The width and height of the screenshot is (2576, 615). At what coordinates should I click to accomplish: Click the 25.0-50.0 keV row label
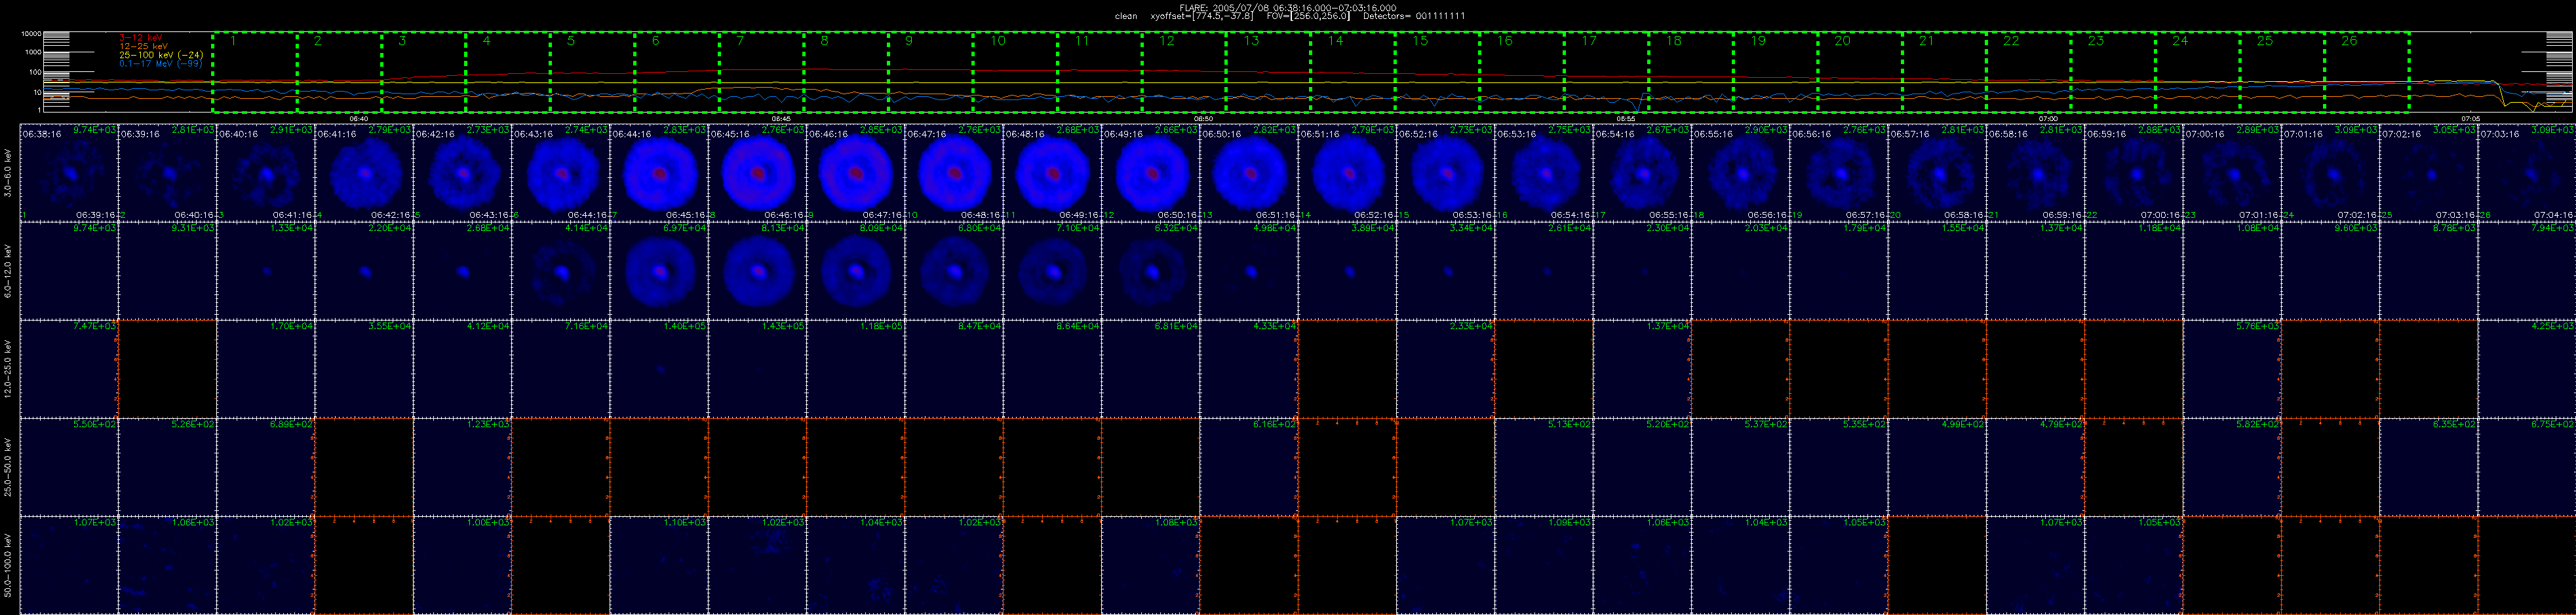coord(8,466)
